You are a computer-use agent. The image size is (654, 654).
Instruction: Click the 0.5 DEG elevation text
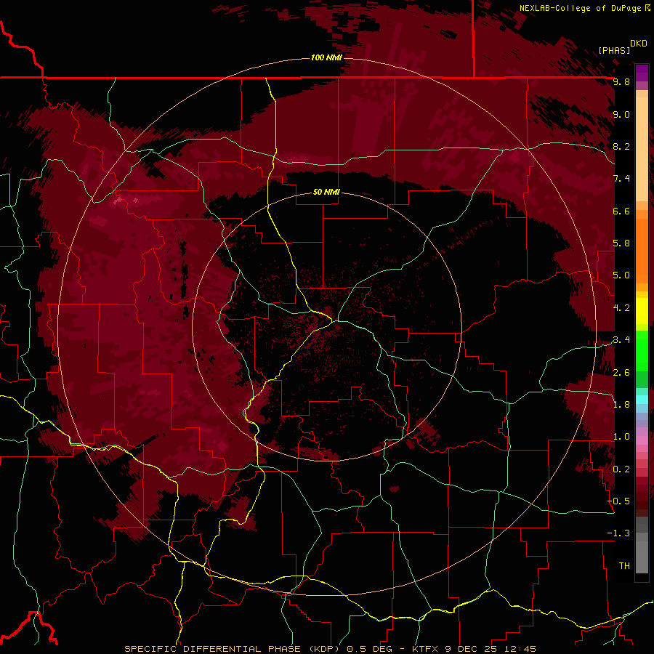370,649
